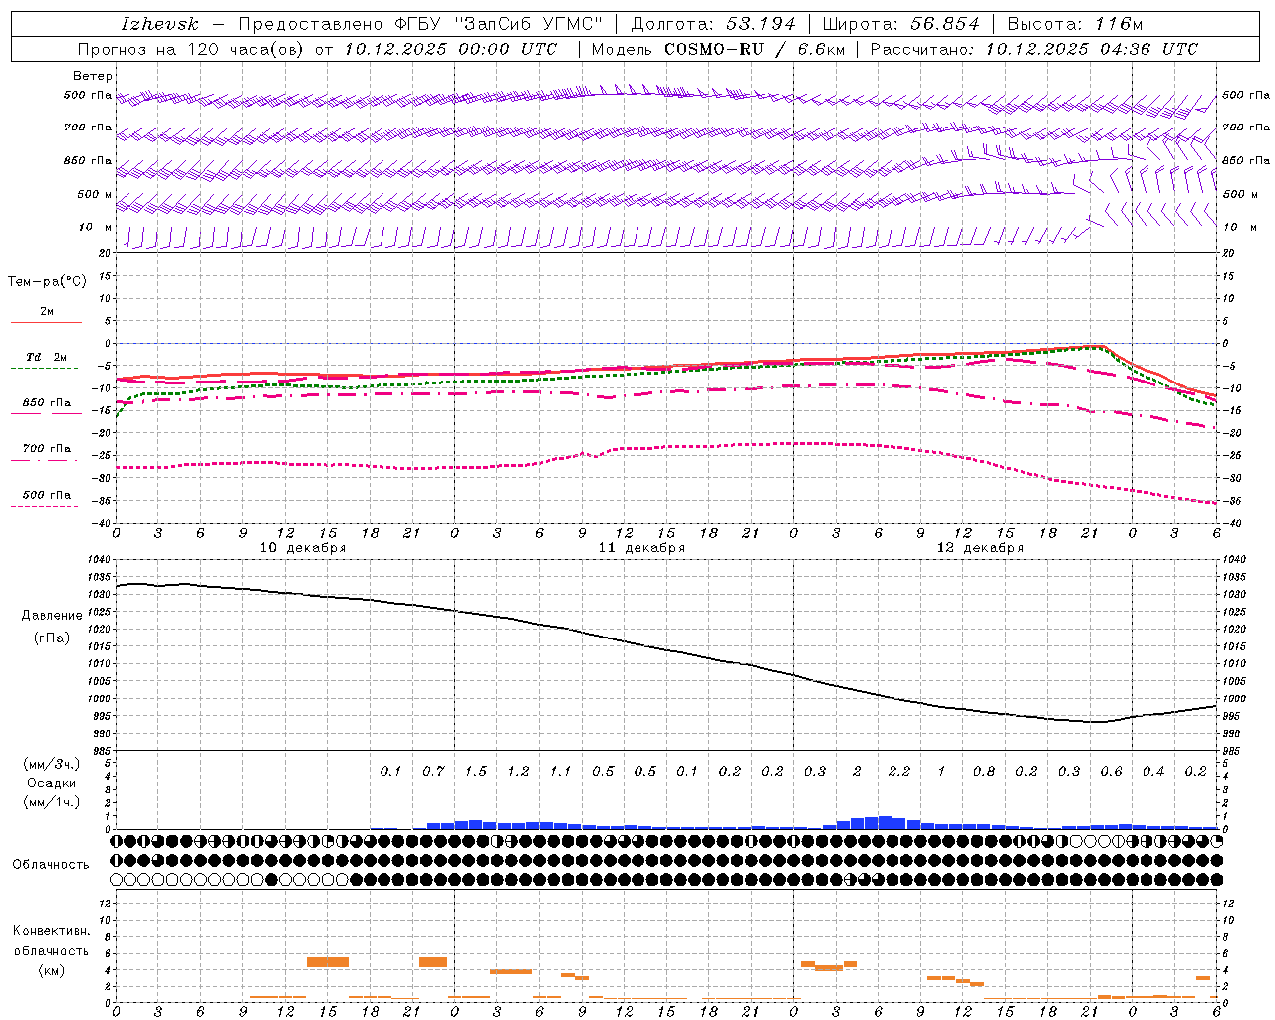Select the 10 декабря date label
The height and width of the screenshot is (1020, 1275).
(303, 548)
